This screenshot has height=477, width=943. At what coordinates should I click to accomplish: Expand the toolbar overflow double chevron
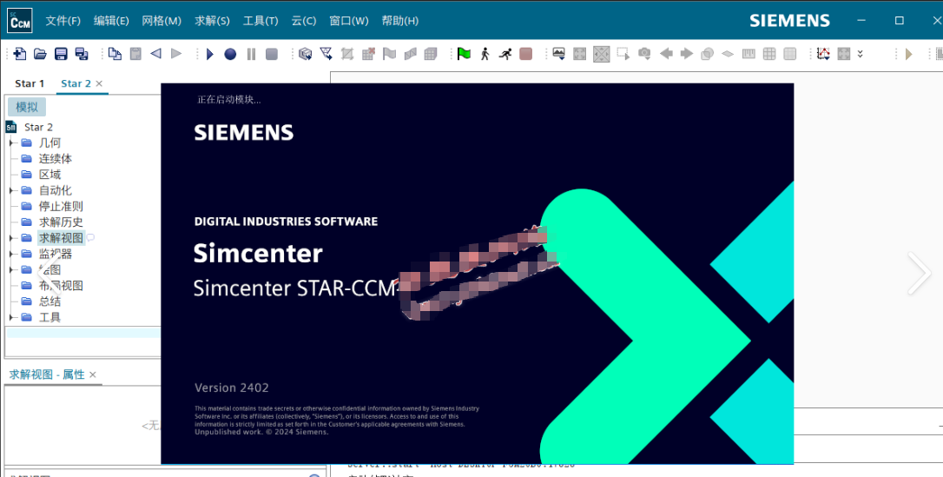point(861,54)
